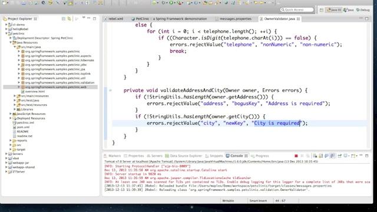Maximize the Project Explorer panel
377x212 pixels.
[94, 18]
